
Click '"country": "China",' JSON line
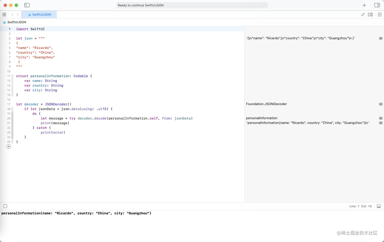[x=35, y=52]
